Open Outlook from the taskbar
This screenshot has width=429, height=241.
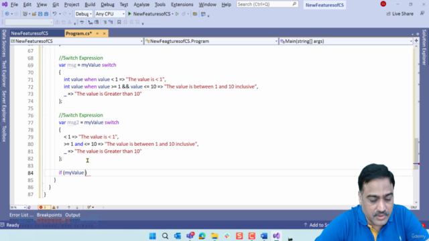[x=178, y=236]
